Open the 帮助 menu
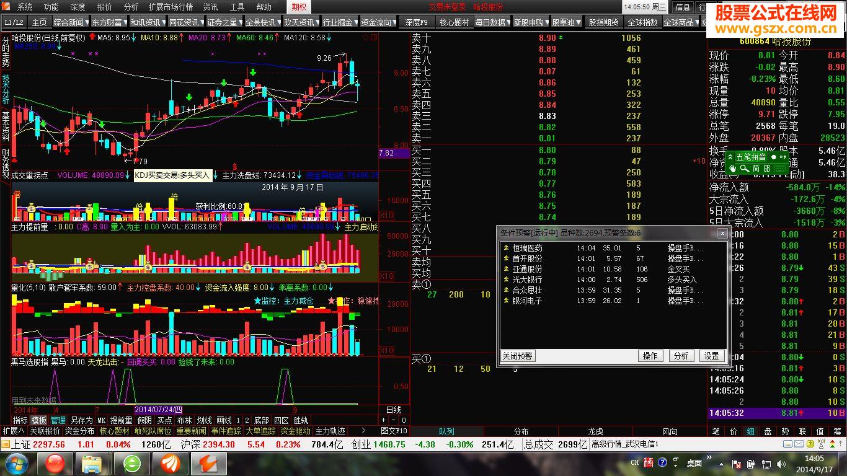Viewport: 847px width, 476px height. [264, 7]
